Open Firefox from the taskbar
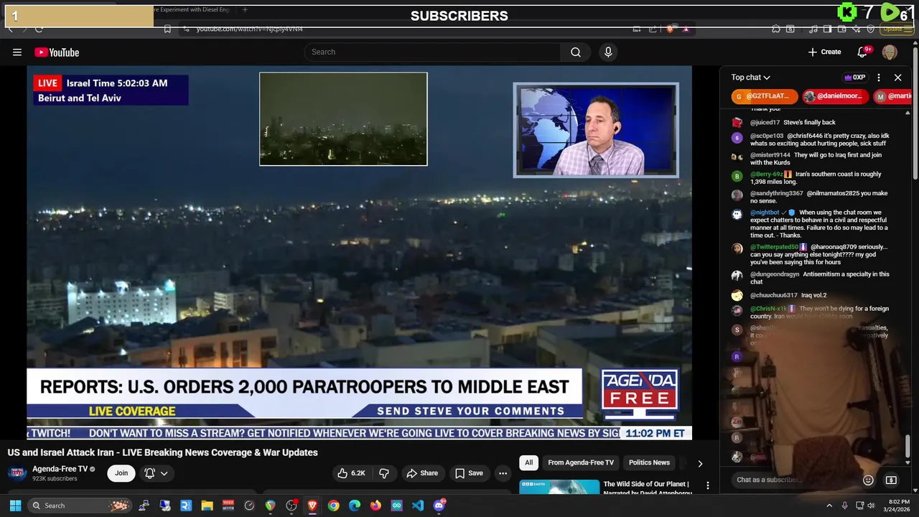 pos(375,506)
